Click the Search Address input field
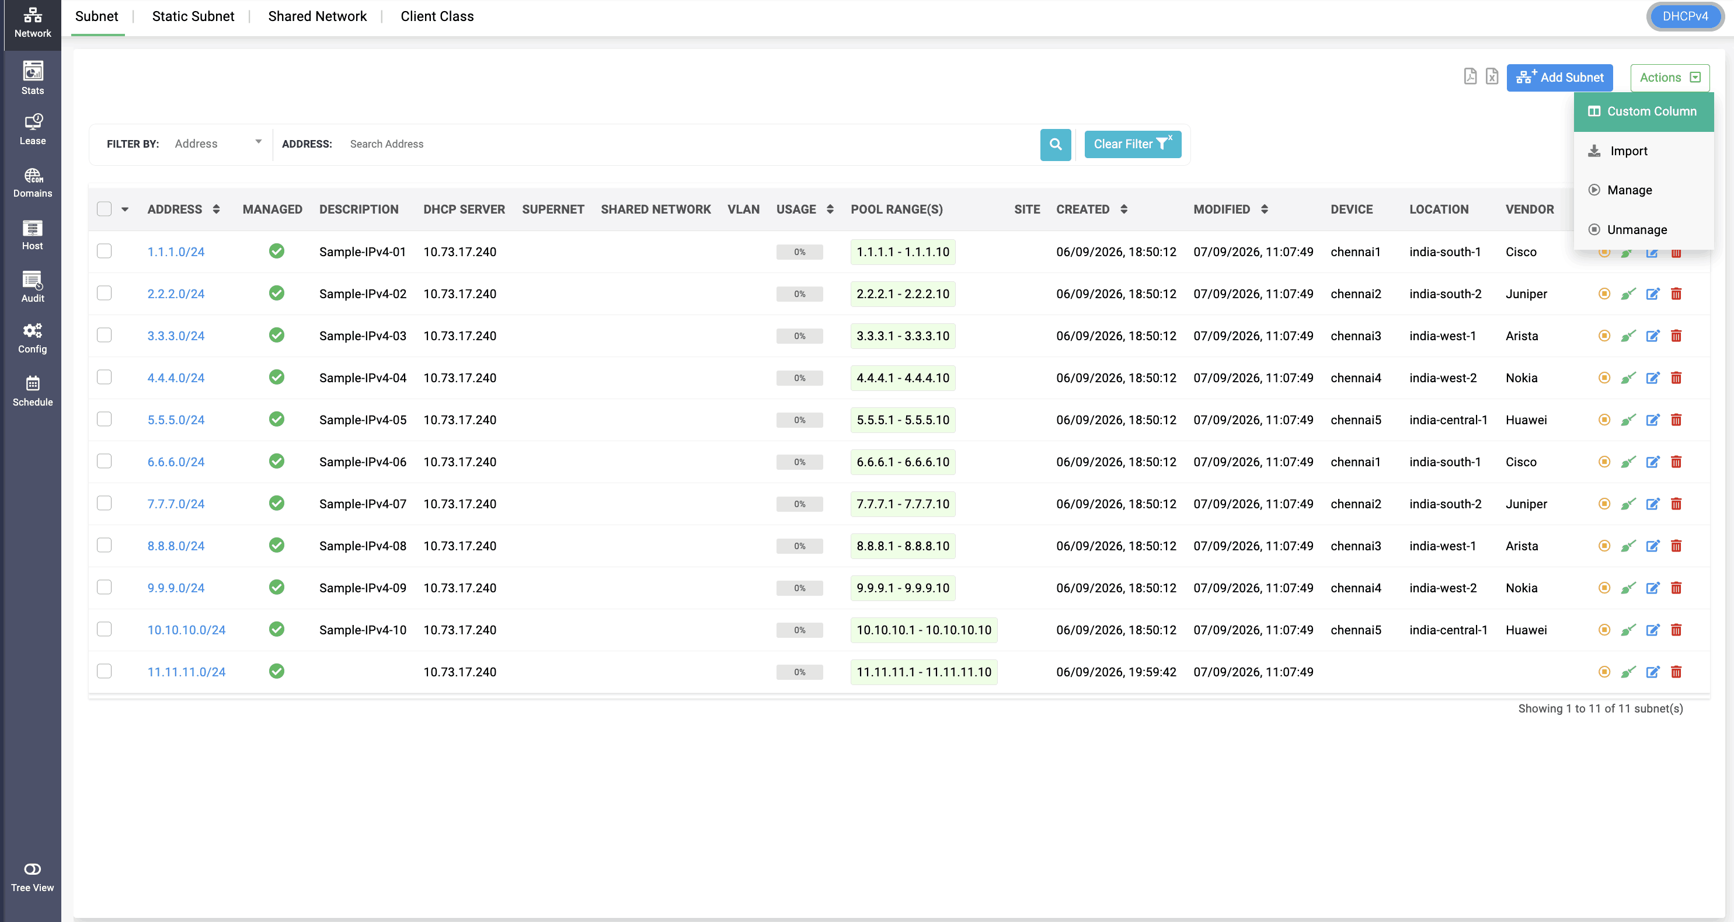This screenshot has width=1734, height=922. pyautogui.click(x=690, y=144)
